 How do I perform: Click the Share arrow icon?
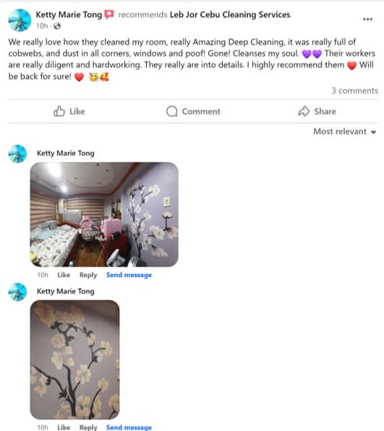pos(304,111)
